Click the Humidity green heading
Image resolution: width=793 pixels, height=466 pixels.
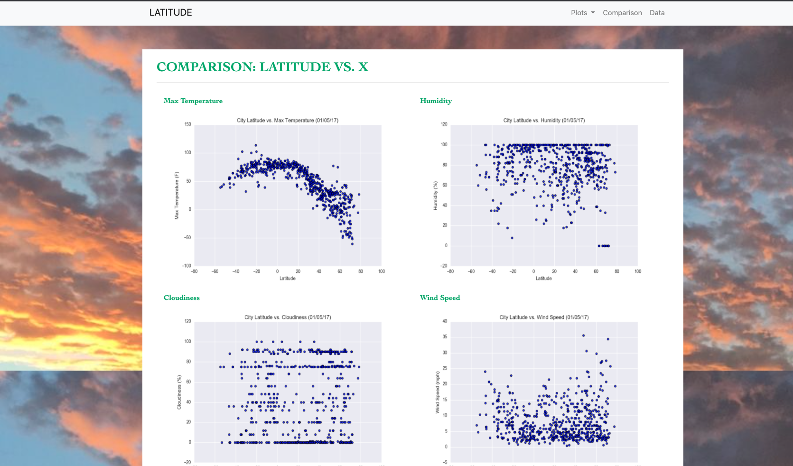[x=436, y=101]
